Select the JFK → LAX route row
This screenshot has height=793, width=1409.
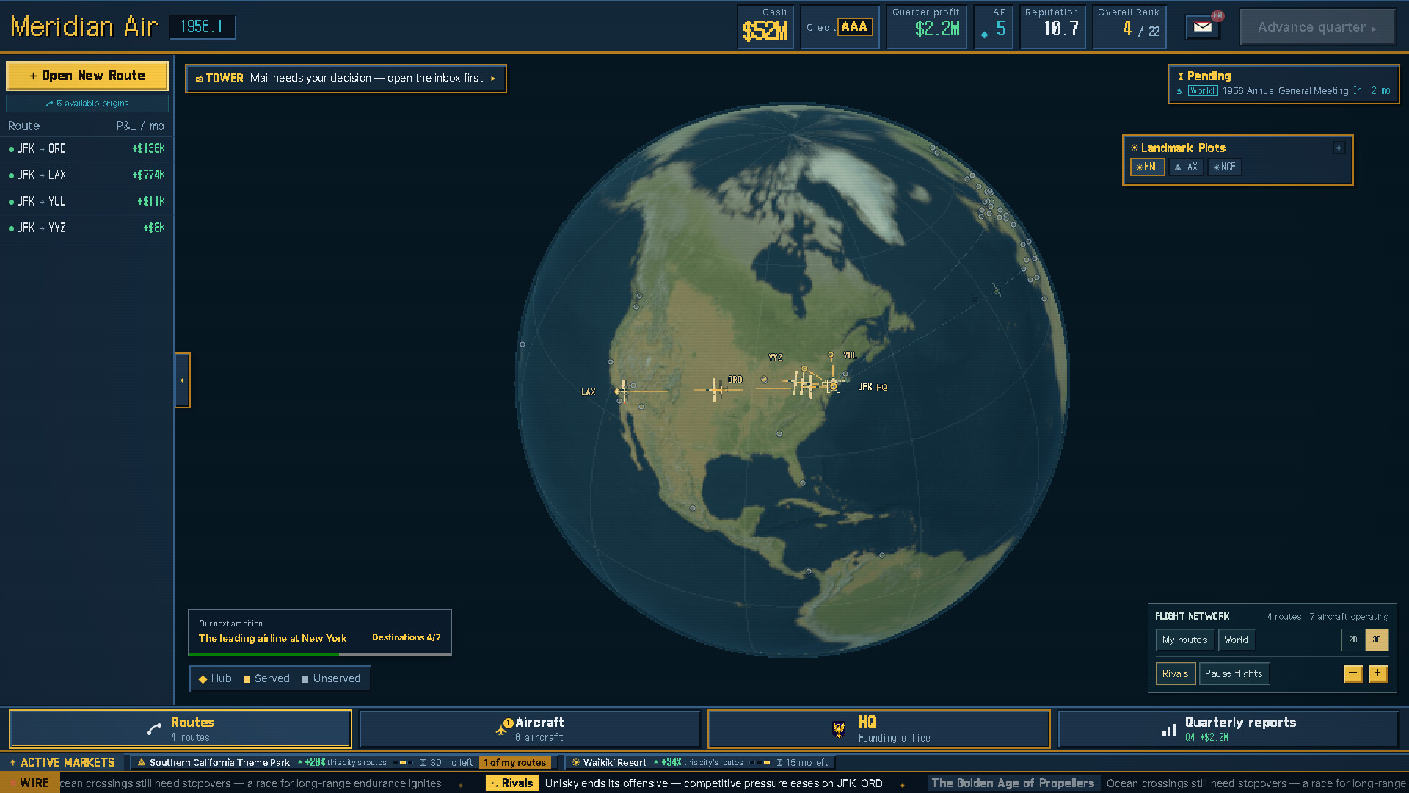(87, 175)
